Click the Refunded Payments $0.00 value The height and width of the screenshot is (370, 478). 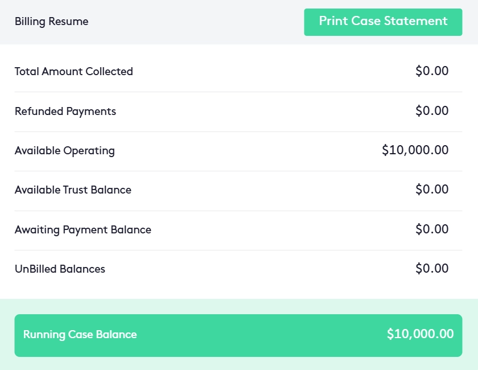click(432, 111)
